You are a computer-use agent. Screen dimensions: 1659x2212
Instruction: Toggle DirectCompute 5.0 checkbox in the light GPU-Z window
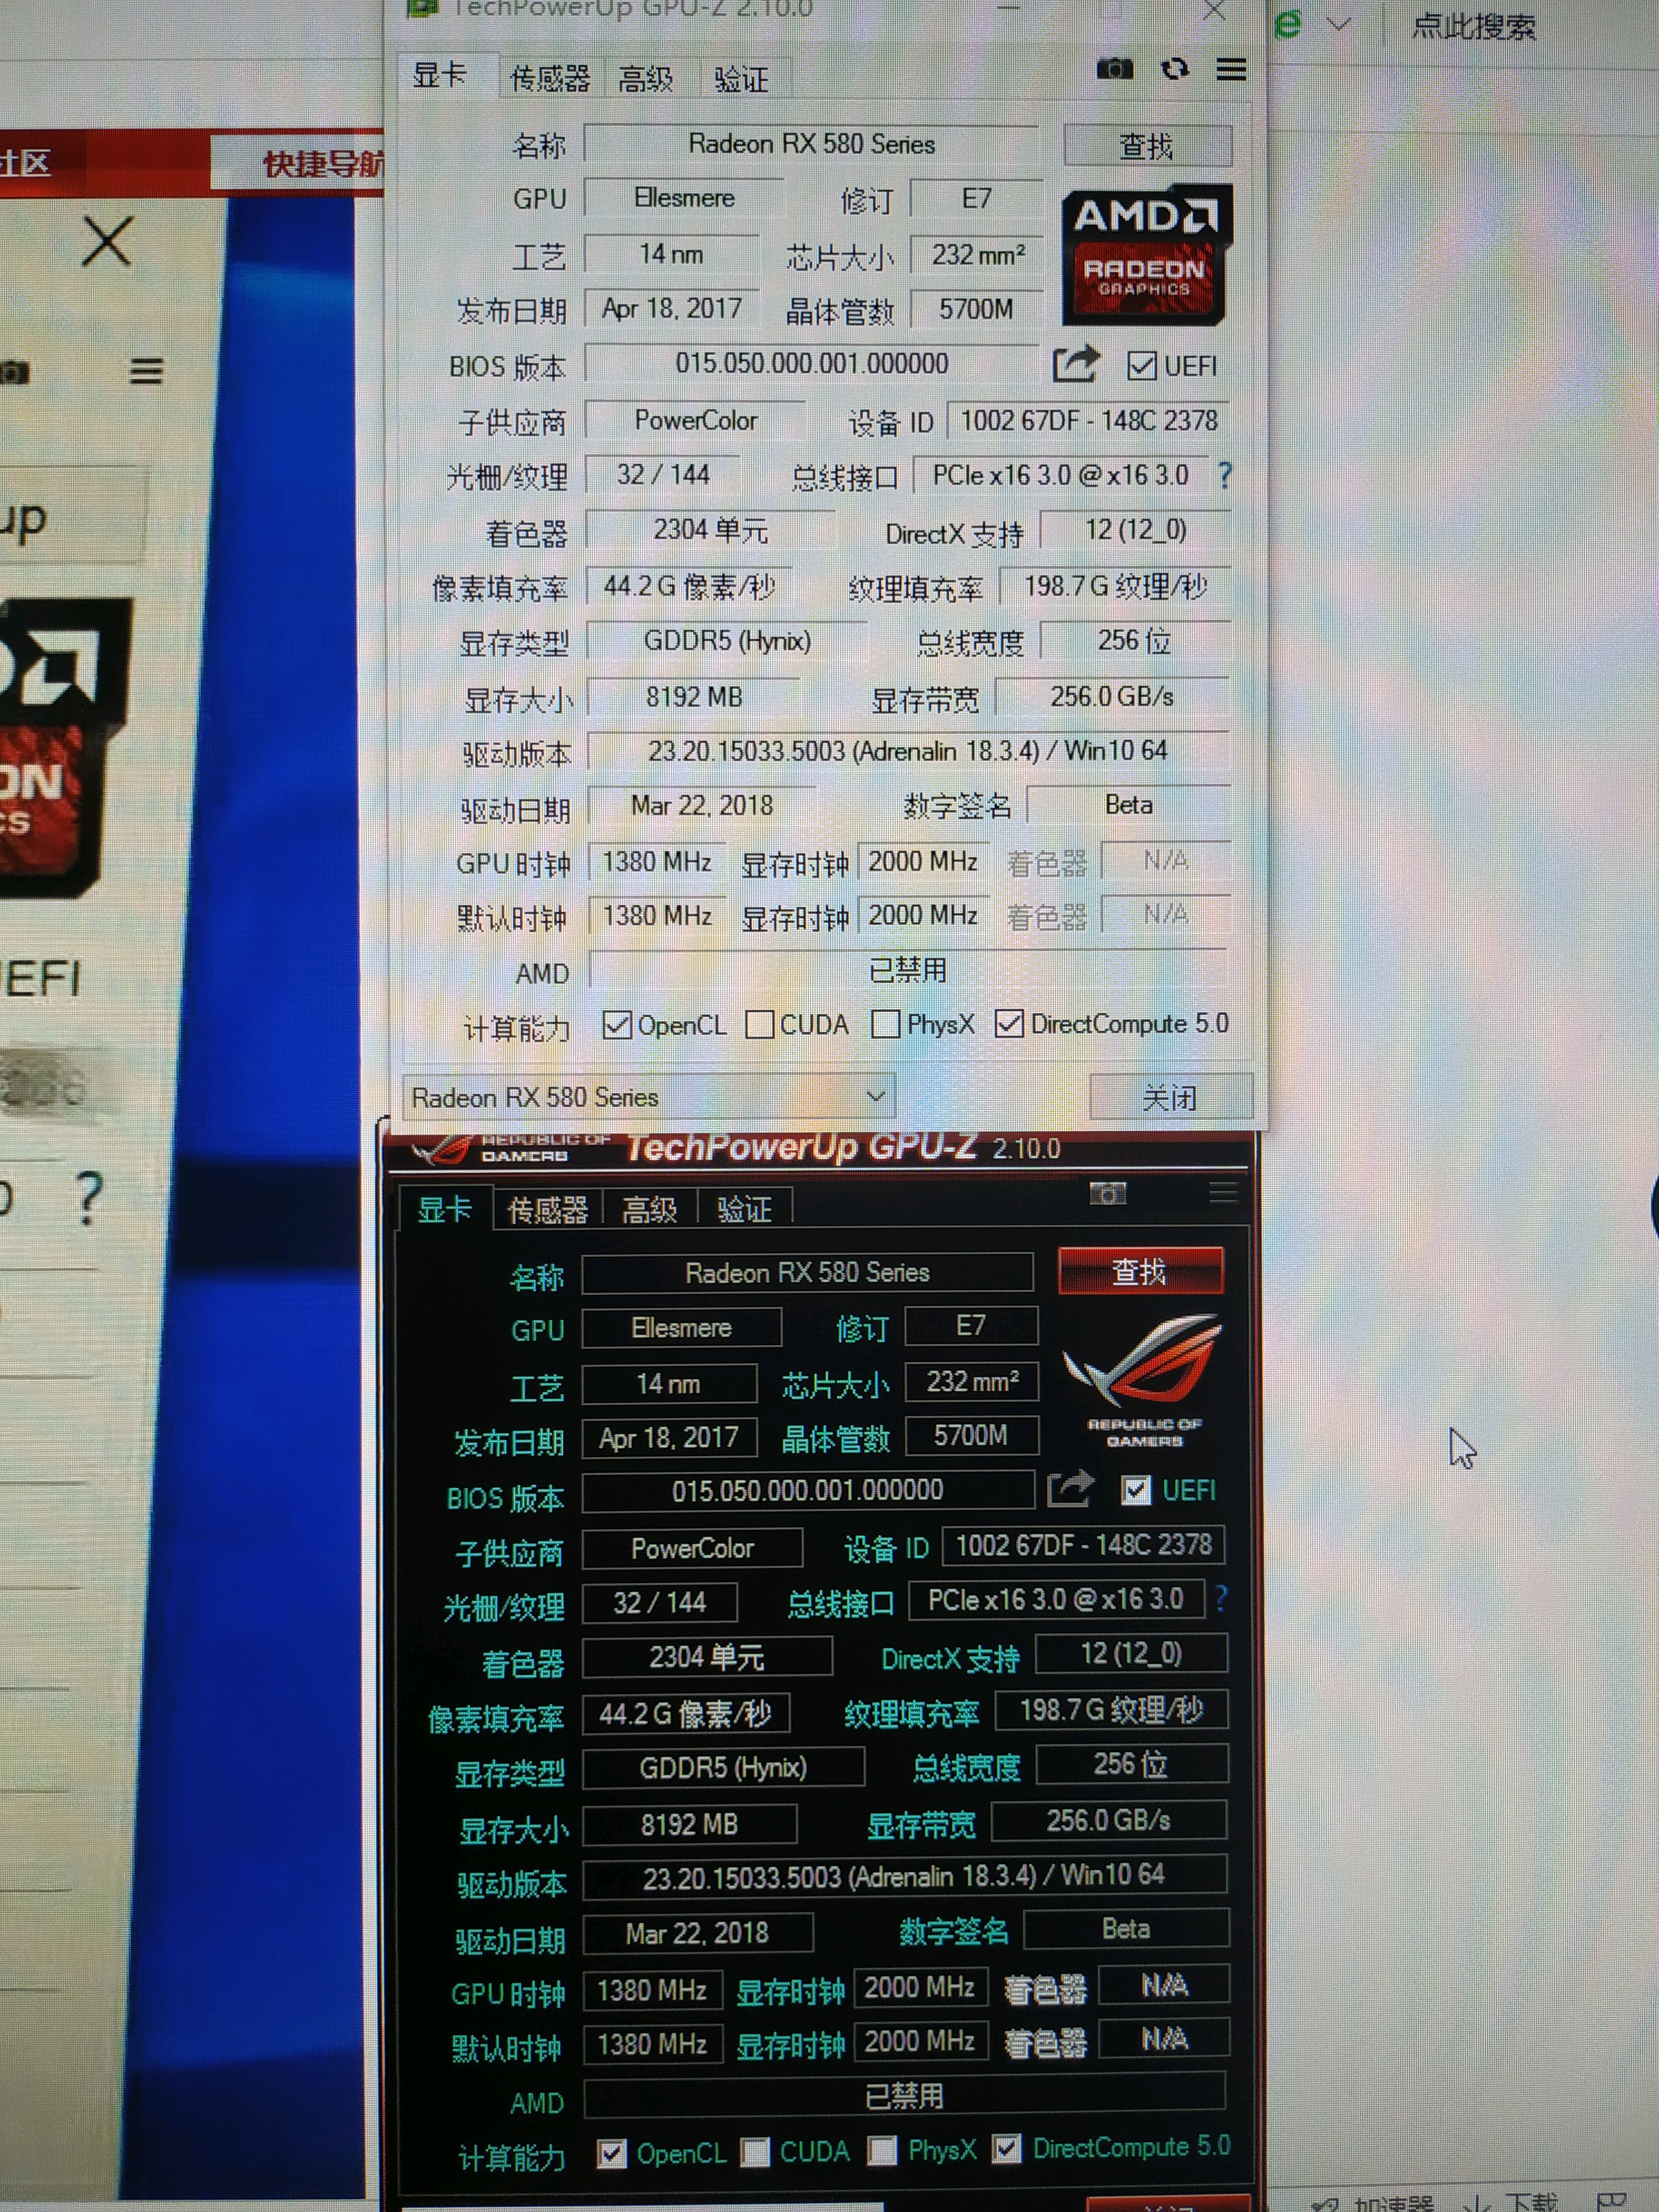(x=1009, y=1023)
